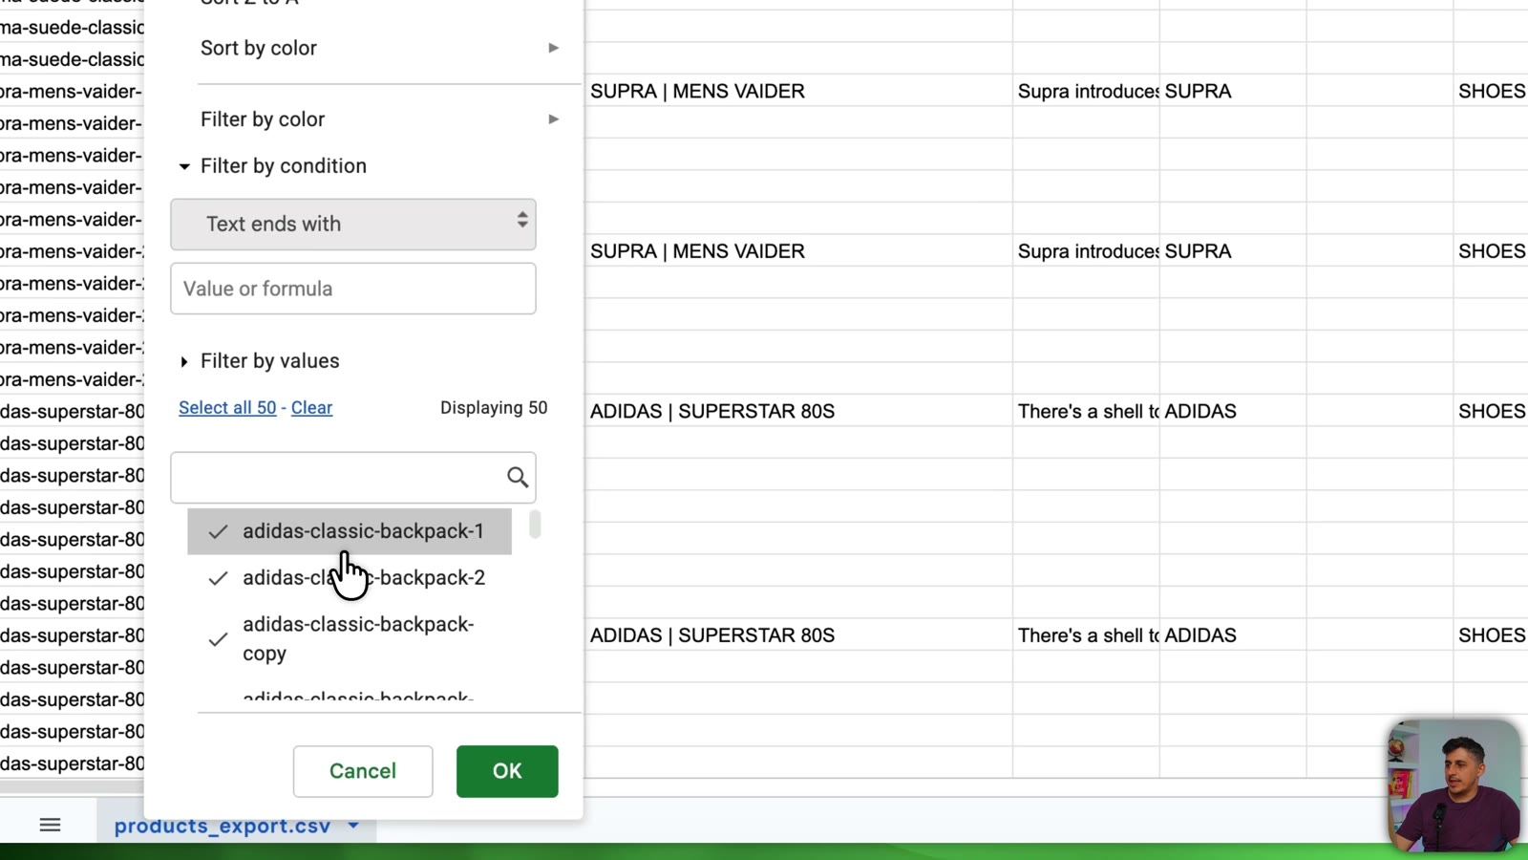Click the presenter webcam thumbnail
The image size is (1528, 860).
pyautogui.click(x=1454, y=785)
